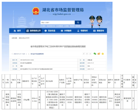The height and width of the screenshot is (111, 139).
Task: Click the cartoon police mascots image
Action: pos(96,22)
